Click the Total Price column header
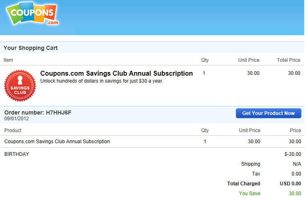This screenshot has height=198, width=305. [x=289, y=60]
